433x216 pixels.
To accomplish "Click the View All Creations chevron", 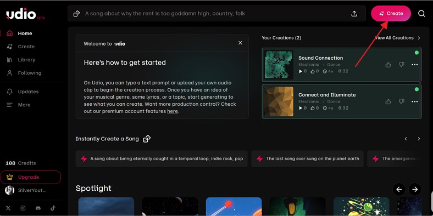I will [419, 38].
